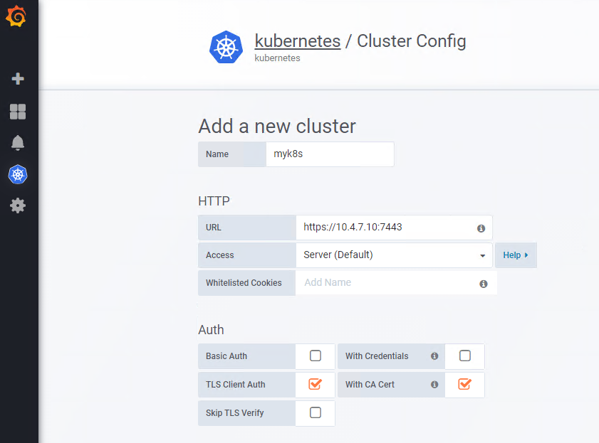Follow the kubernetes breadcrumb link
The image size is (599, 443).
point(297,41)
